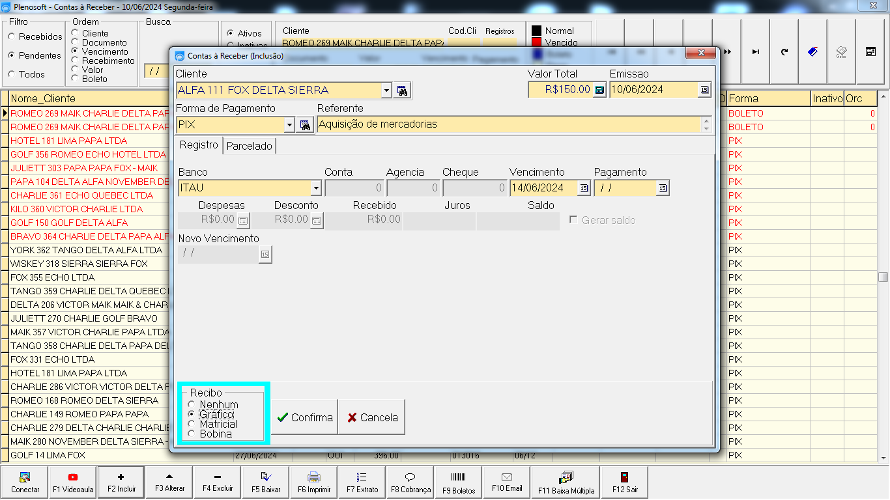Open the Banco ITAU dropdown
Image resolution: width=890 pixels, height=500 pixels.
coord(316,188)
